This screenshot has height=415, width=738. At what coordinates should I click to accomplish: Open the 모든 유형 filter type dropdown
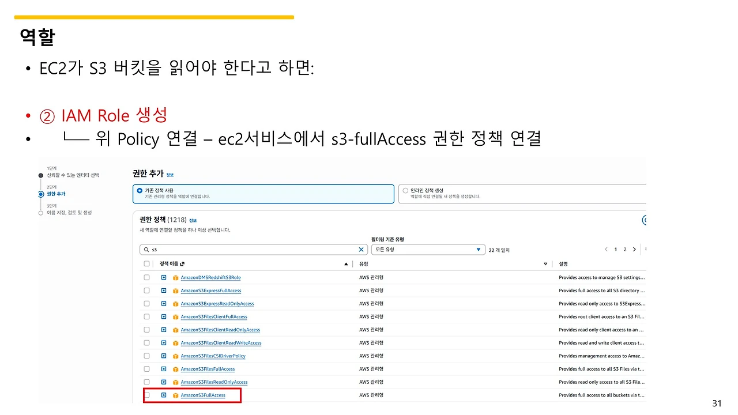point(427,250)
